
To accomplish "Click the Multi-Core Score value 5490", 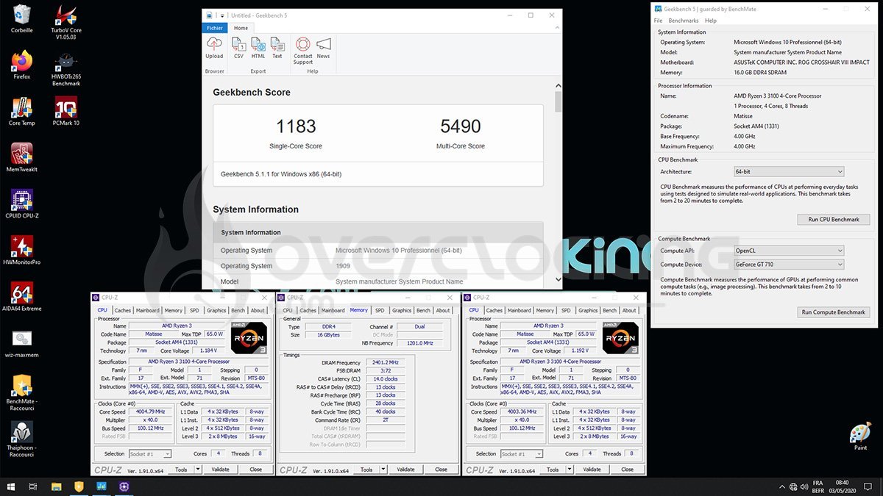I will tap(461, 126).
